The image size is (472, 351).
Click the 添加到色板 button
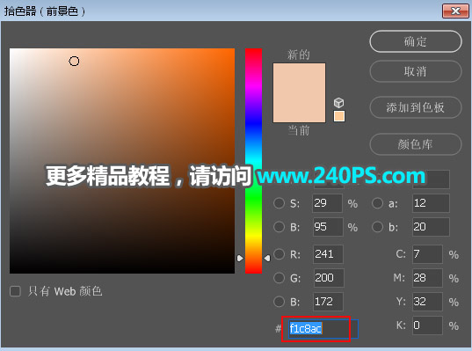pos(416,107)
